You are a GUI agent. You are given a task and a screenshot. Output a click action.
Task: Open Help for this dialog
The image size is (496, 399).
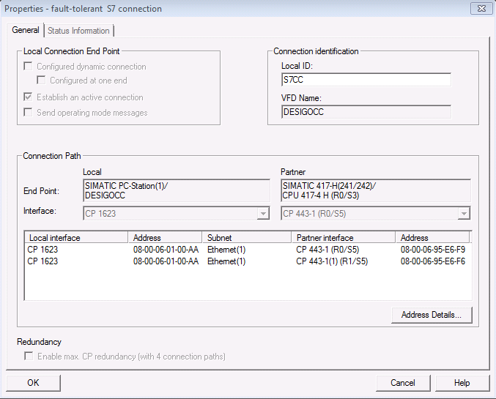tap(462, 383)
